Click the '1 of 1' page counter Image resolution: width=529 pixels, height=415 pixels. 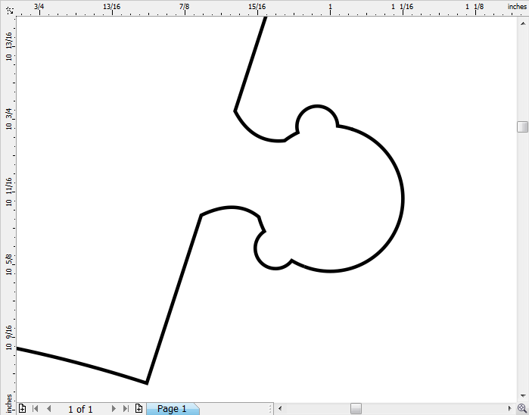(80, 409)
